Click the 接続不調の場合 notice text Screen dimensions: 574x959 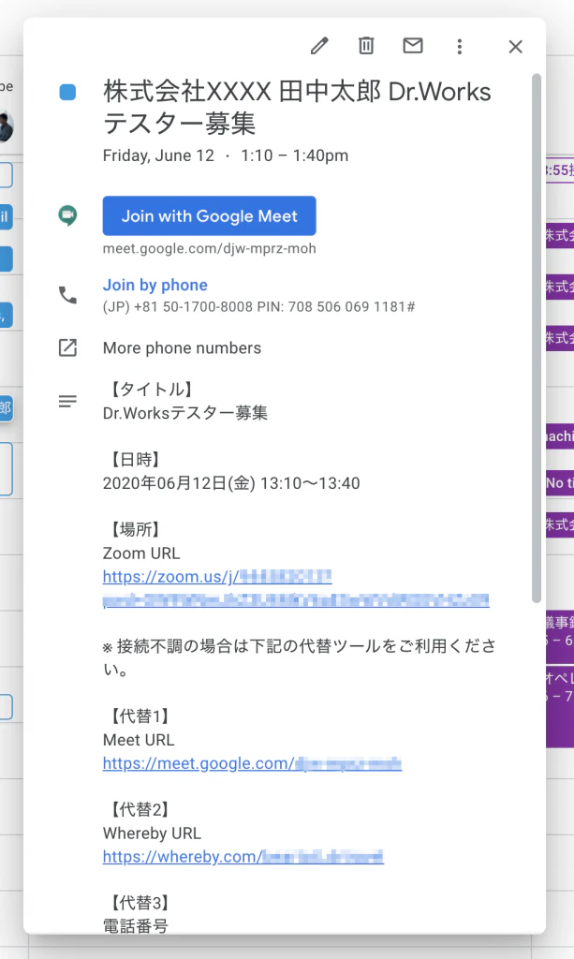(x=299, y=657)
